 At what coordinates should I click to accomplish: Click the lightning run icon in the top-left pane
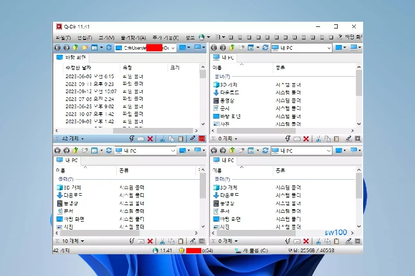[x=132, y=139]
